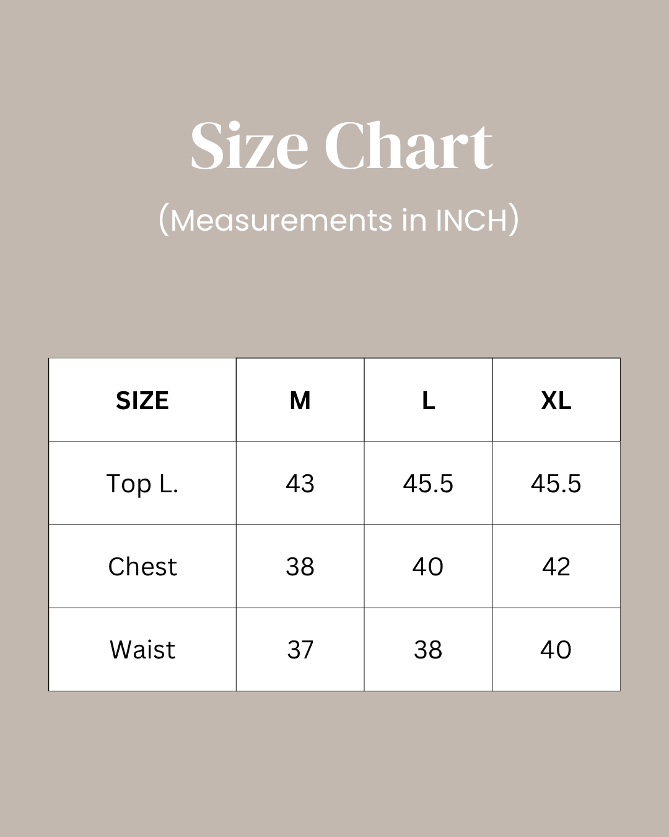The image size is (669, 837).
Task: Click the Measurements in INCH subtitle
Action: (x=339, y=220)
